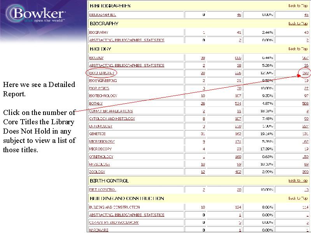Image resolution: width=311 pixels, height=233 pixels.
Task: Open the COMPUTER APPLICATIONS subject link
Action: pos(111,111)
